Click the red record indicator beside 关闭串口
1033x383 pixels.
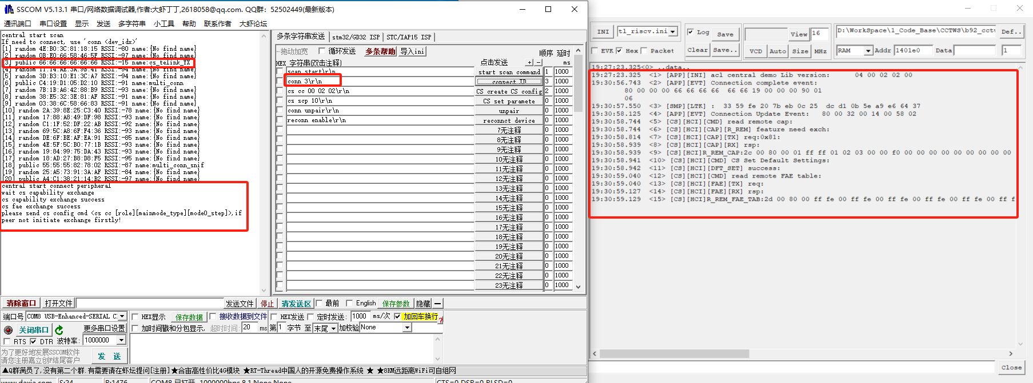point(8,330)
